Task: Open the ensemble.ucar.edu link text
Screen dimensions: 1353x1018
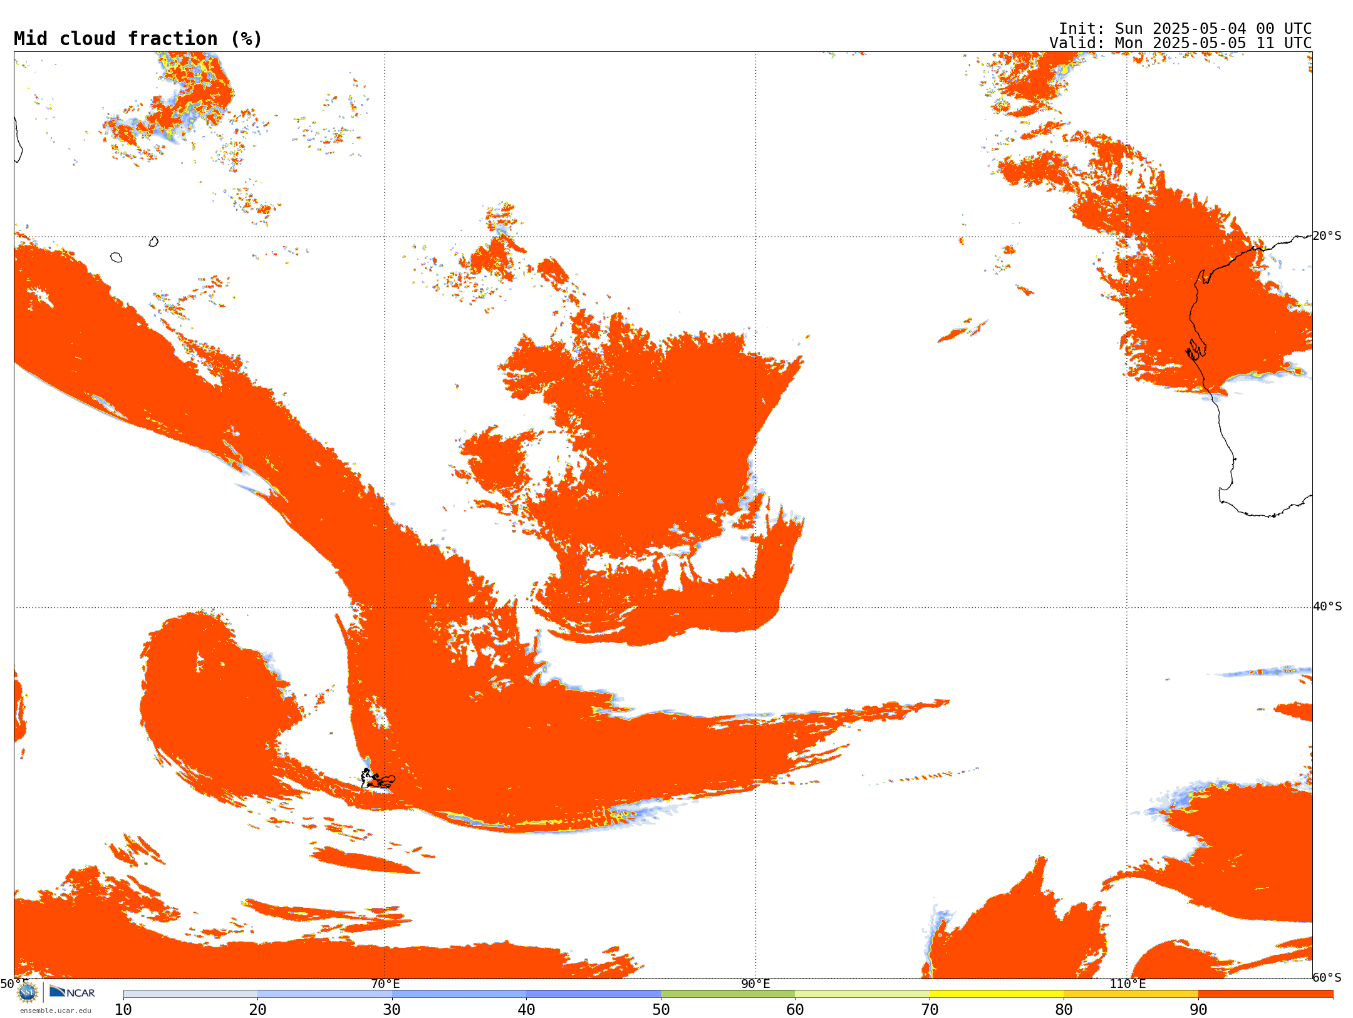Action: [x=56, y=1010]
